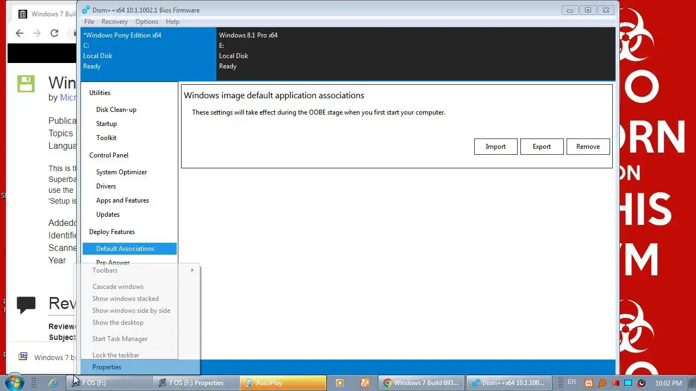
Task: Click the cyan monitor tray icon
Action: point(629,383)
